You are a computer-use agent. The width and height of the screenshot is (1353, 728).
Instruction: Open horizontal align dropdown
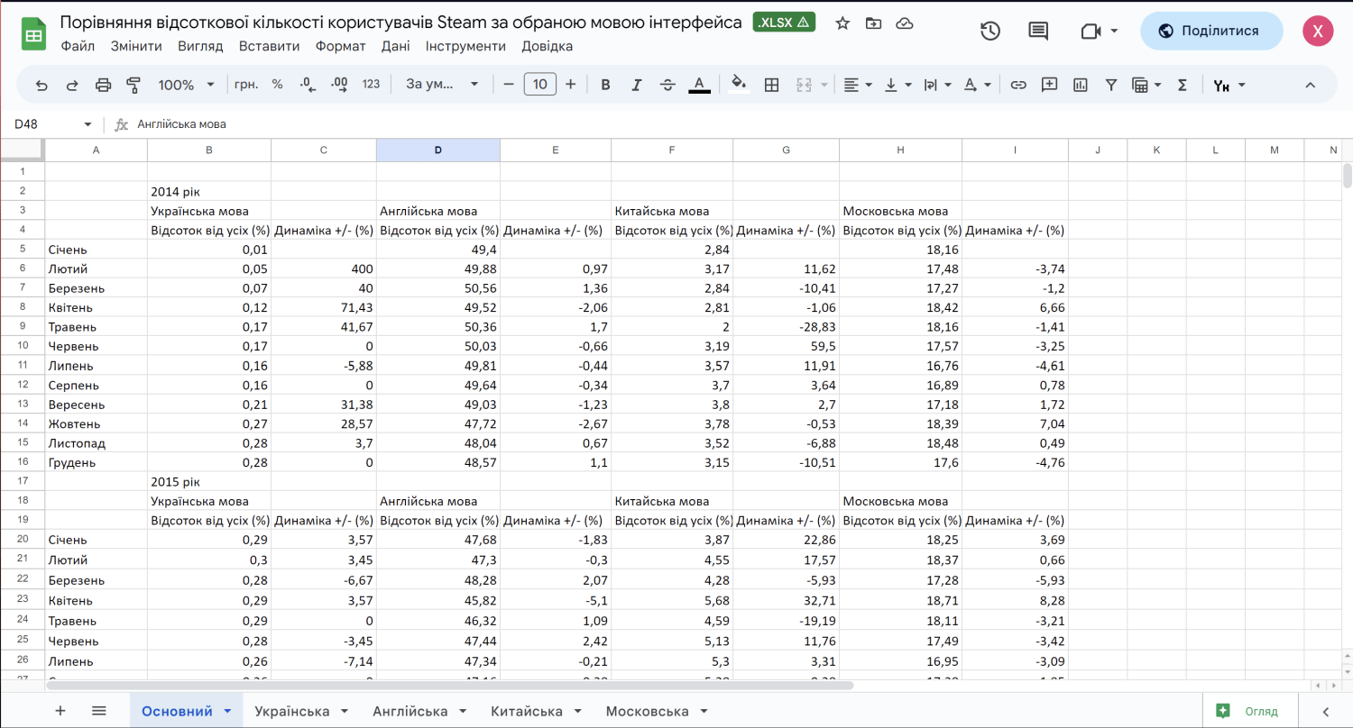(x=858, y=85)
